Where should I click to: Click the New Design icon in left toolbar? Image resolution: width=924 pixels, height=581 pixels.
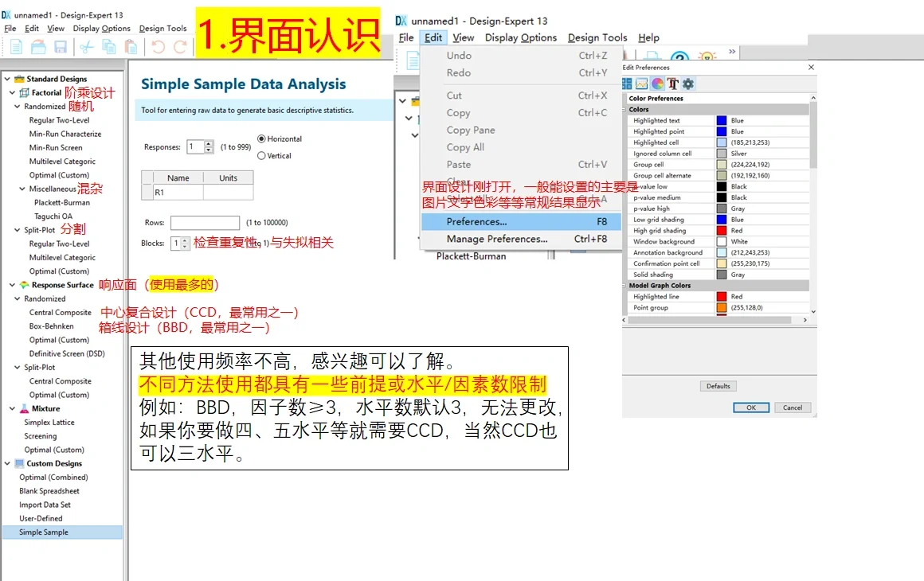coord(16,47)
